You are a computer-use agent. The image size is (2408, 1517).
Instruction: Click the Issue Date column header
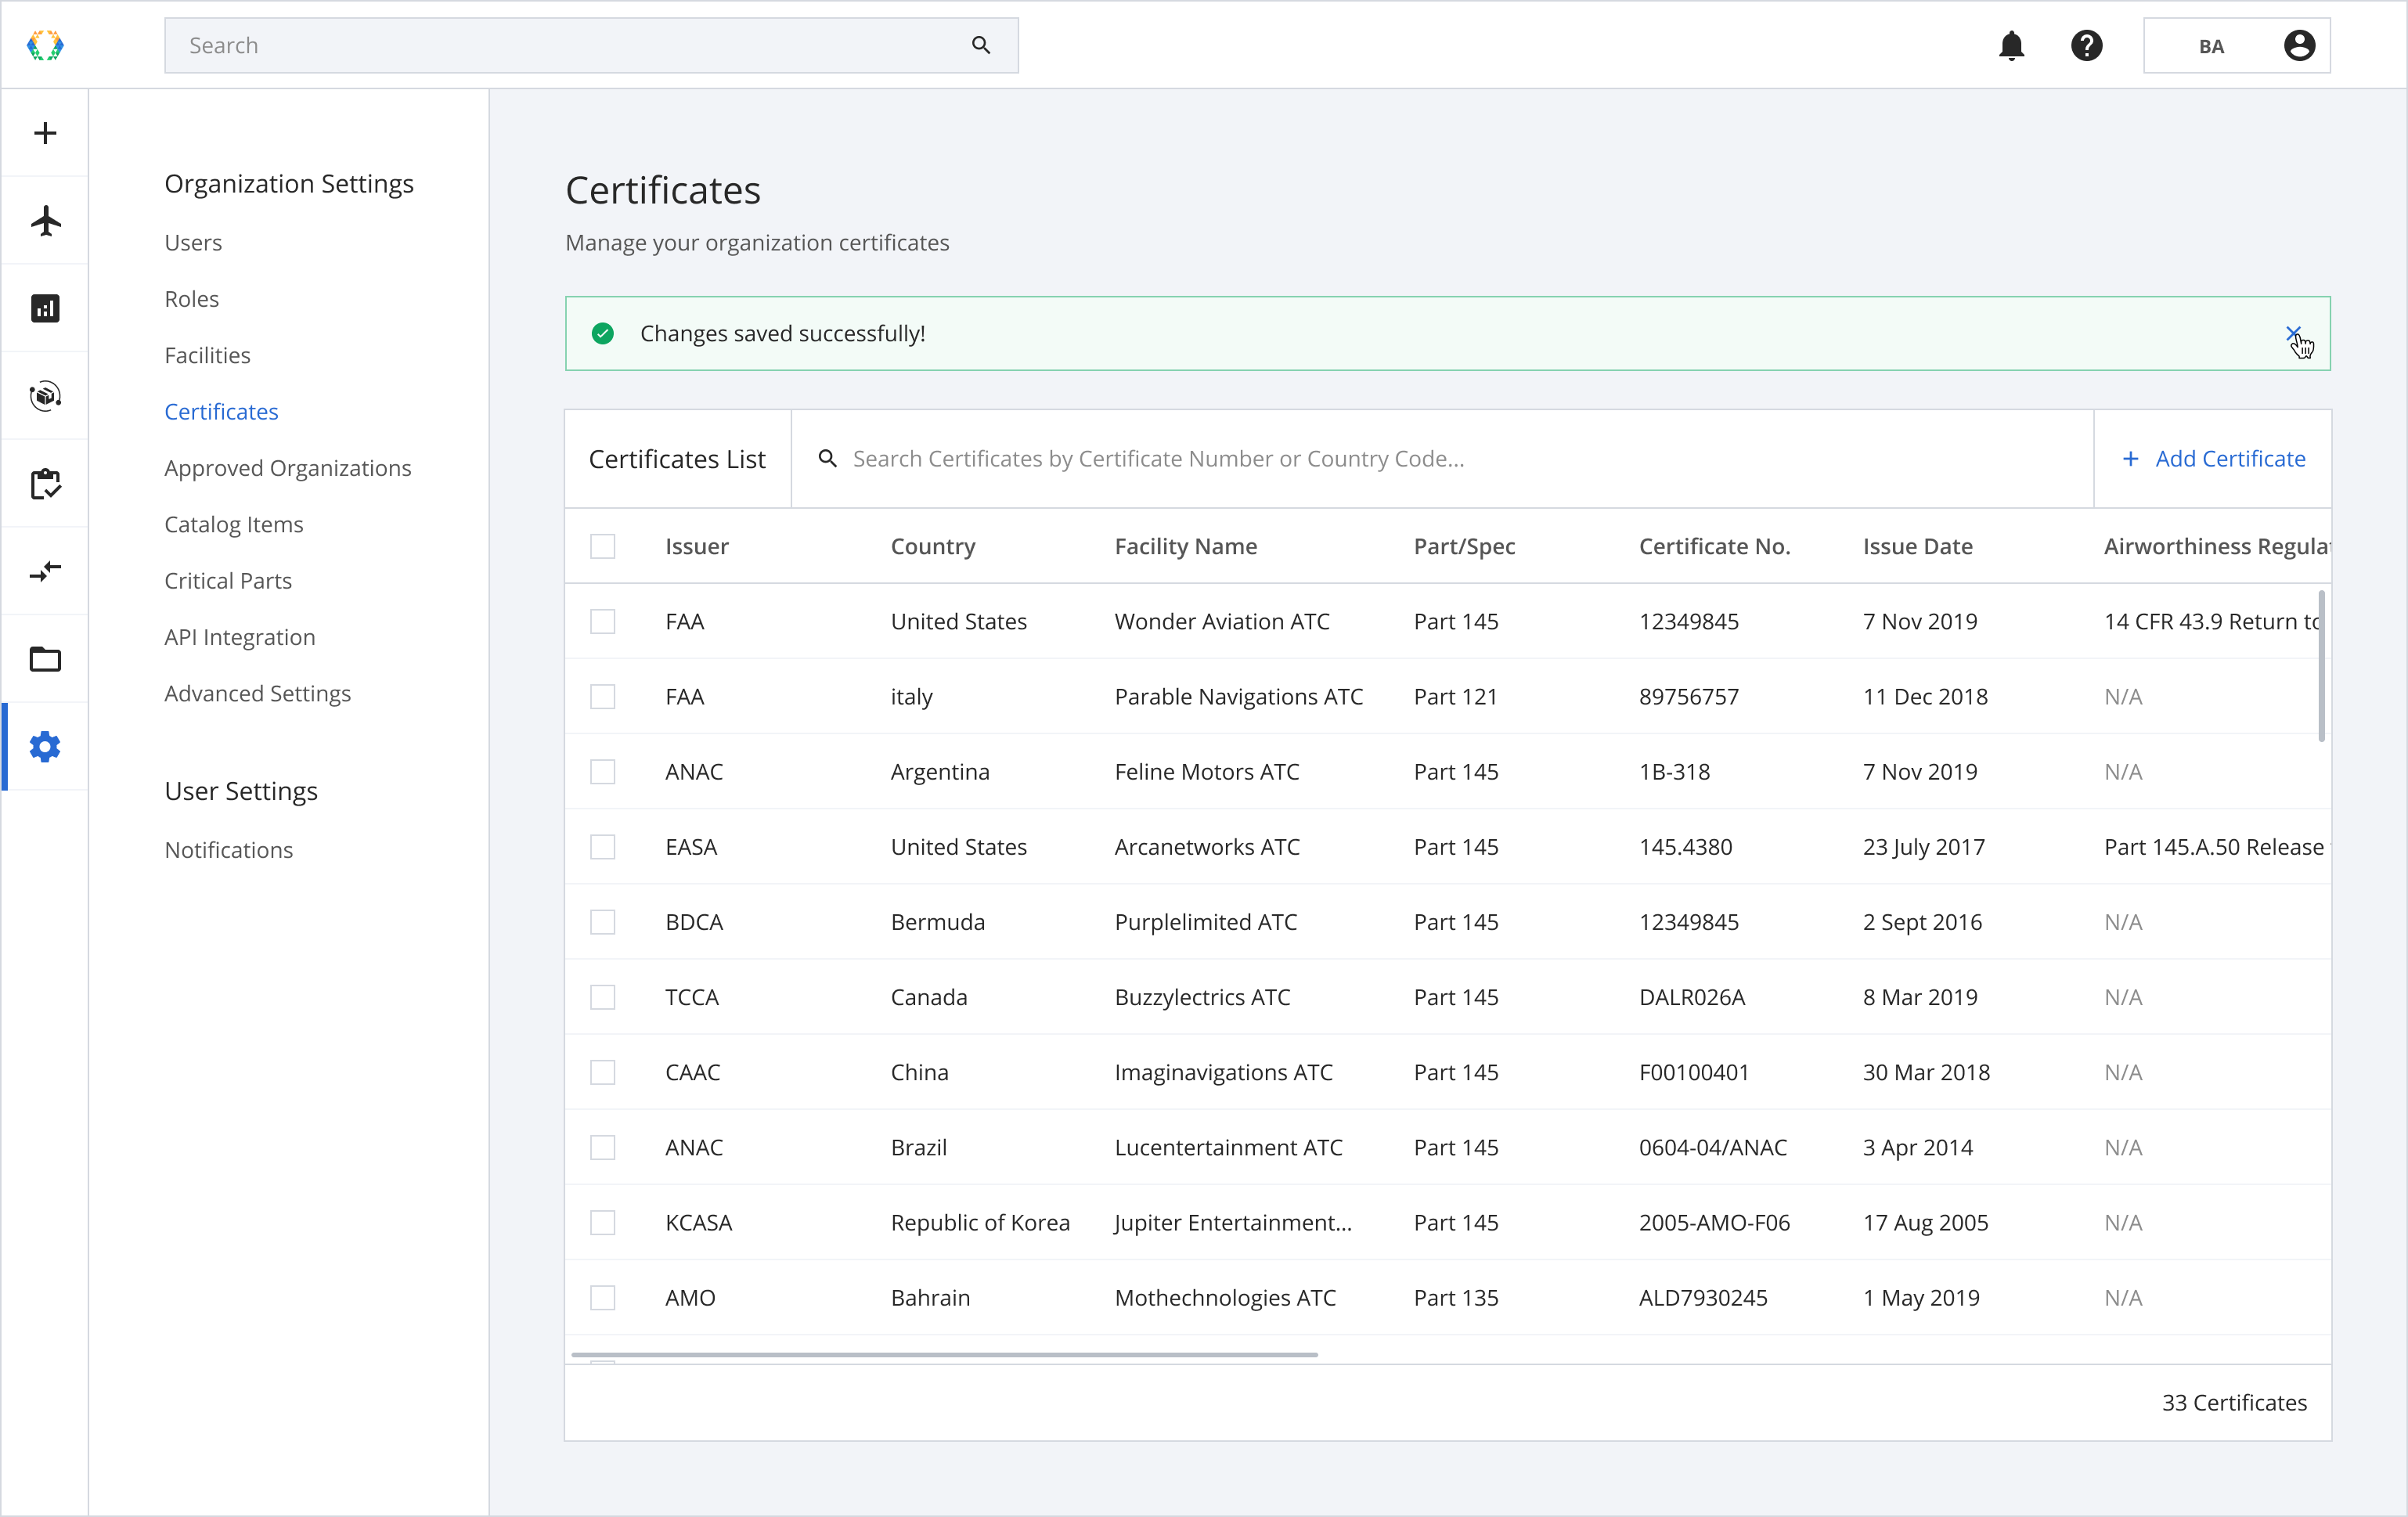click(1917, 546)
